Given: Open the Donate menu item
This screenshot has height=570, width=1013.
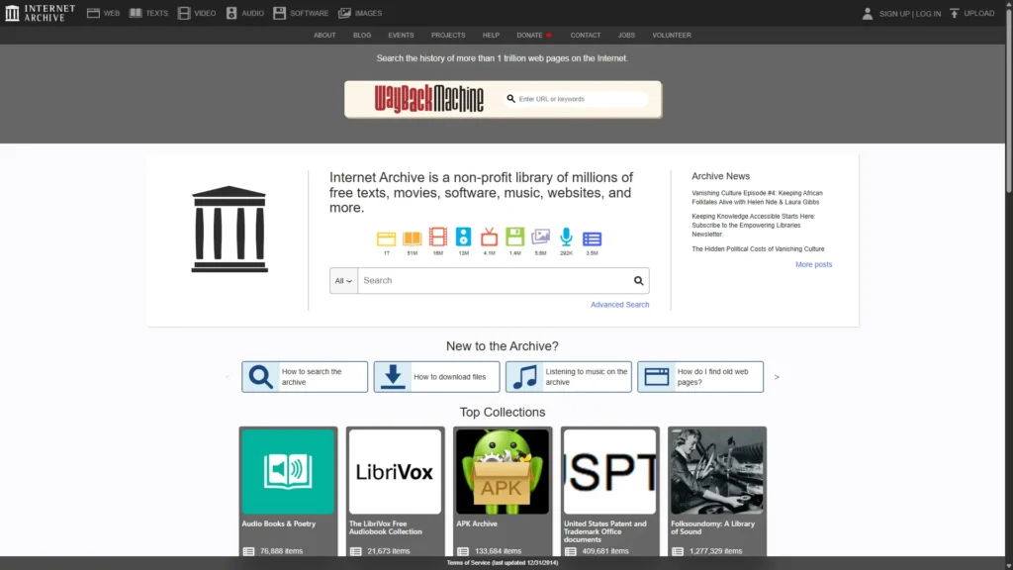Looking at the screenshot, I should (x=533, y=35).
